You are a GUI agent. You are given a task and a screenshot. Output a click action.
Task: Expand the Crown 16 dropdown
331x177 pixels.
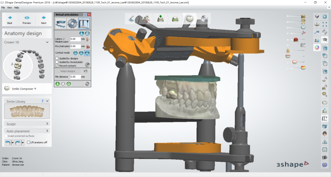[x=47, y=42]
